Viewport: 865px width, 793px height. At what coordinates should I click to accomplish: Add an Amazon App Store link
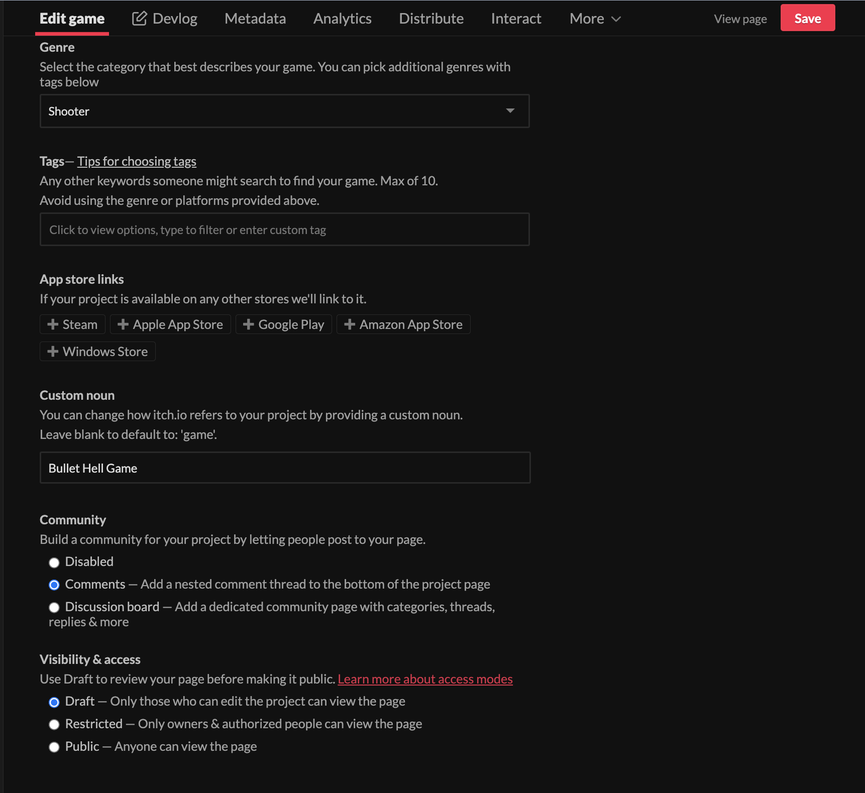click(x=403, y=324)
